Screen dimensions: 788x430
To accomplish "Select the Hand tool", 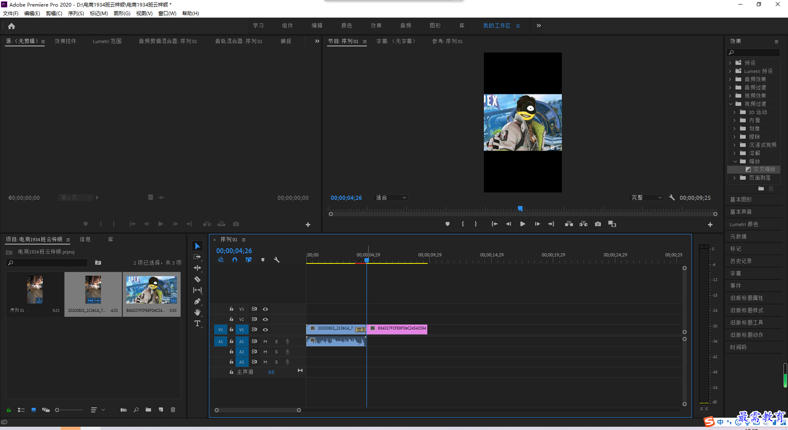I will tap(197, 312).
